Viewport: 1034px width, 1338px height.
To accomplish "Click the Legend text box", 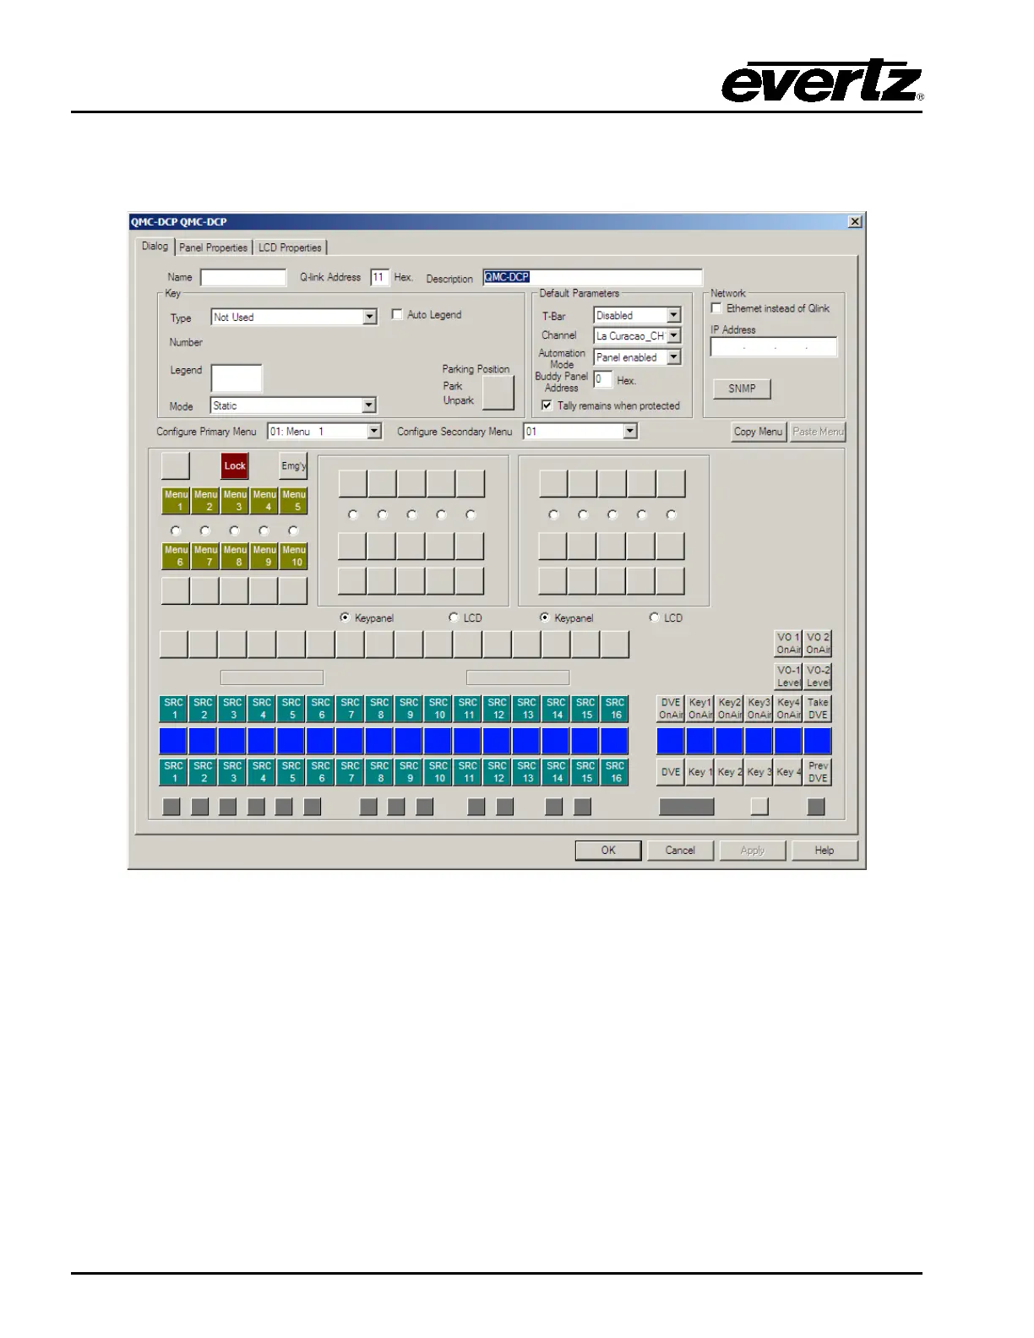I will [237, 378].
